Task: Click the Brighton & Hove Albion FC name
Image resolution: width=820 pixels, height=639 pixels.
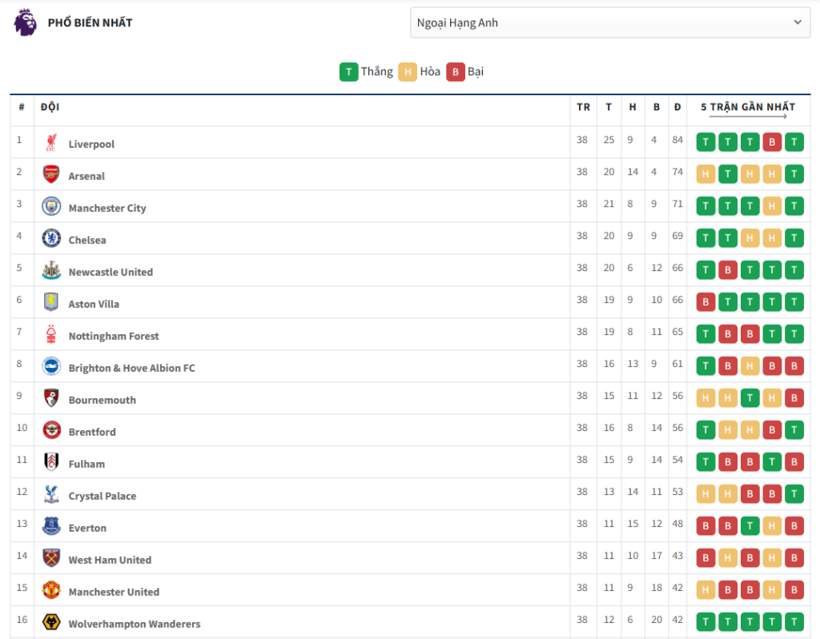Action: tap(131, 368)
